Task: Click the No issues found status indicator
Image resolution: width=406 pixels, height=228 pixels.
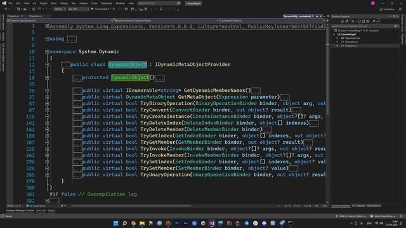Action: click(36, 206)
